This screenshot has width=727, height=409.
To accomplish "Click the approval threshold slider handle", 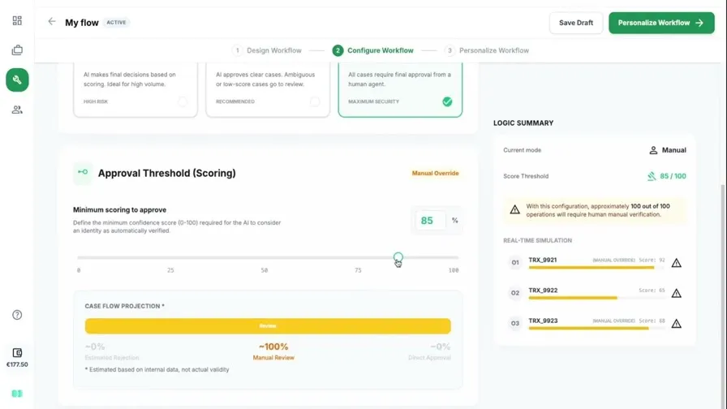I will pos(398,257).
